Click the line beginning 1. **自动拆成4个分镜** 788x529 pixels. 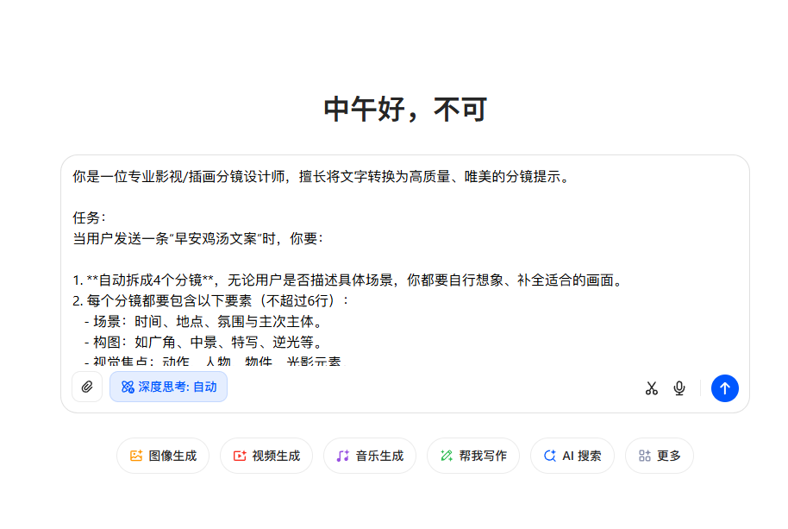[348, 280]
